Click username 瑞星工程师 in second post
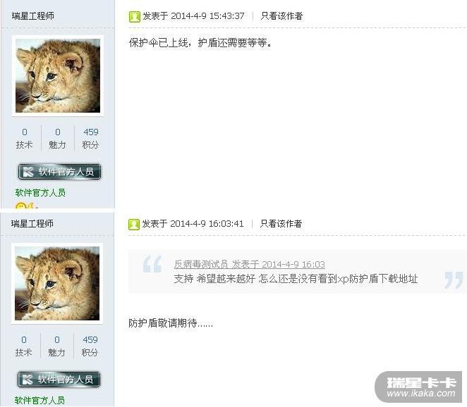Viewport: 467px width, 407px height. click(x=32, y=223)
